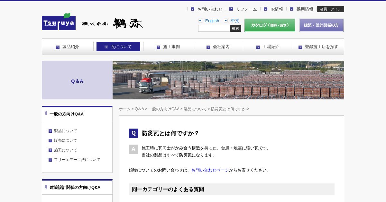
Task: Open フリーエアー工法について in sidebar
Action: [x=77, y=160]
